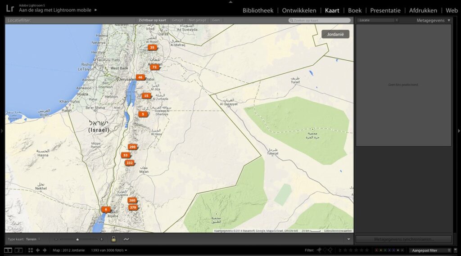The height and width of the screenshot is (256, 461).
Task: Open the GPS tracklog icon menu
Action: [127, 239]
